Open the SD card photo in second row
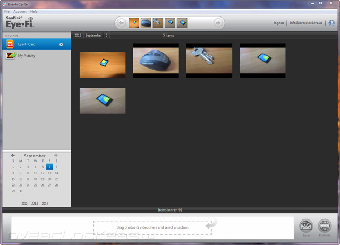Viewport: 340px width, 245px height. [103, 100]
